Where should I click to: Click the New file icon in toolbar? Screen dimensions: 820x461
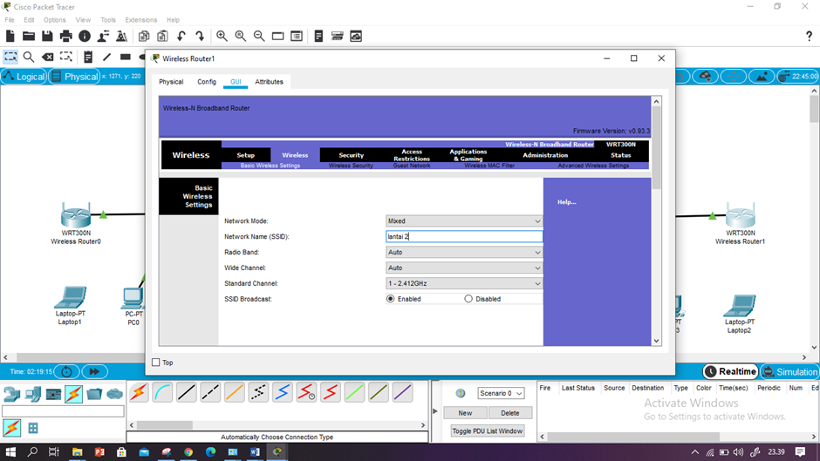coord(10,36)
